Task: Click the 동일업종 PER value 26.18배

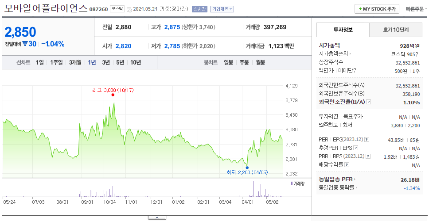Action: [410, 180]
